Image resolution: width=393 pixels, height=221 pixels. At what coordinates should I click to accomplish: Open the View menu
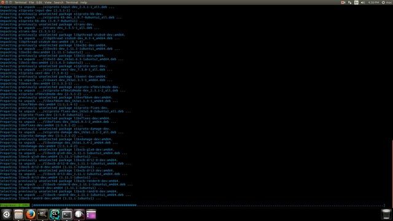pyautogui.click(x=48, y=2)
